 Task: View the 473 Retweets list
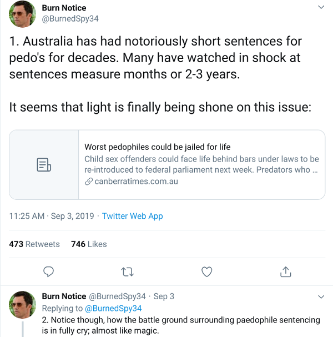click(x=34, y=244)
